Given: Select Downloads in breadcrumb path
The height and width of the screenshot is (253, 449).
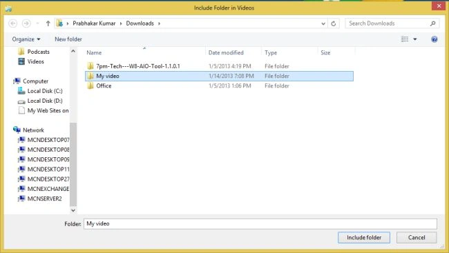Looking at the screenshot, I should click(x=140, y=23).
